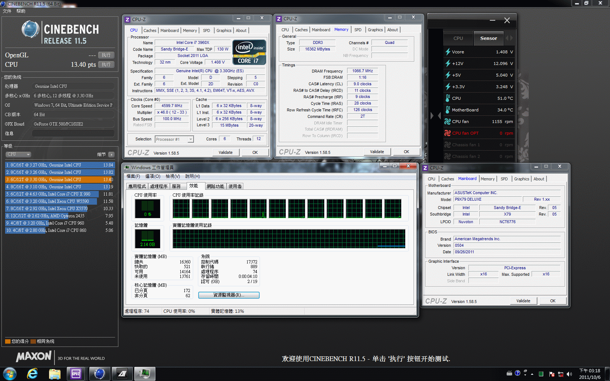The height and width of the screenshot is (381, 610).
Task: Click the Internet Explorer taskbar icon
Action: tap(33, 373)
